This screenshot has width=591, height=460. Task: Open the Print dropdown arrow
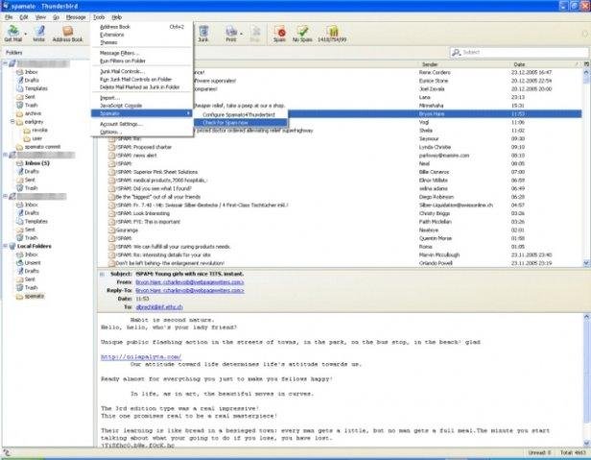click(x=241, y=34)
